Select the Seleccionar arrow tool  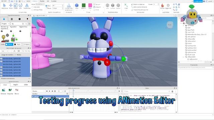tap(4, 6)
